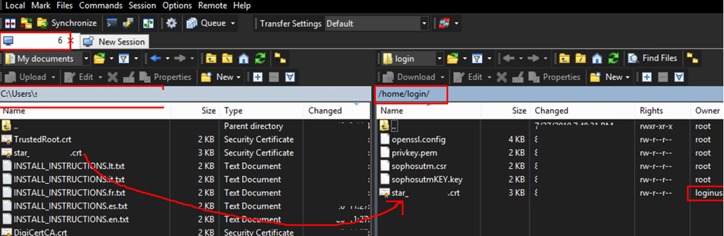Open the Local menu

tap(15, 6)
